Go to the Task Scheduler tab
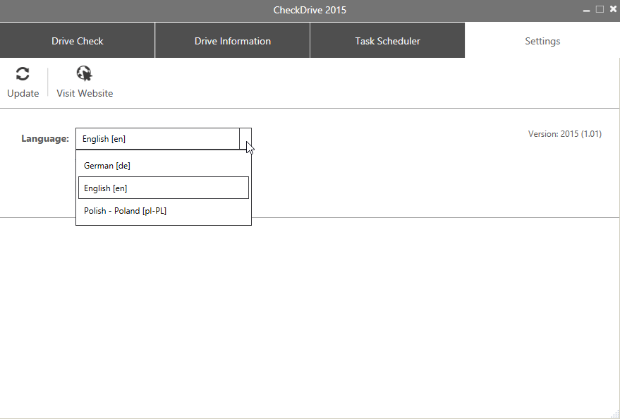Image resolution: width=620 pixels, height=419 pixels. pos(387,41)
